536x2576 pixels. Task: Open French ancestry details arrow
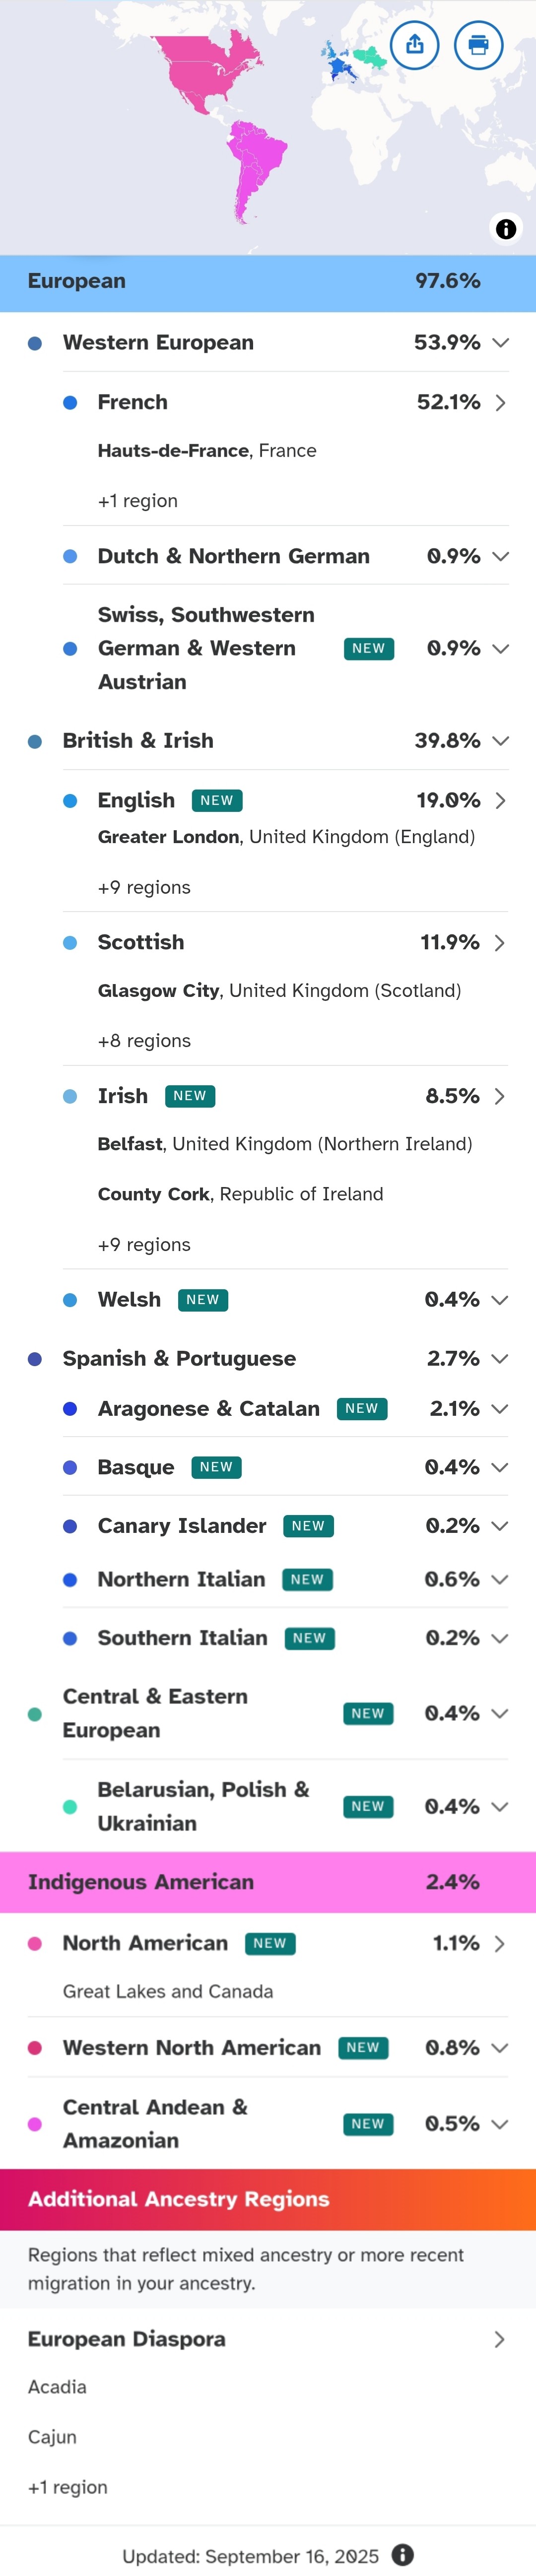click(500, 402)
